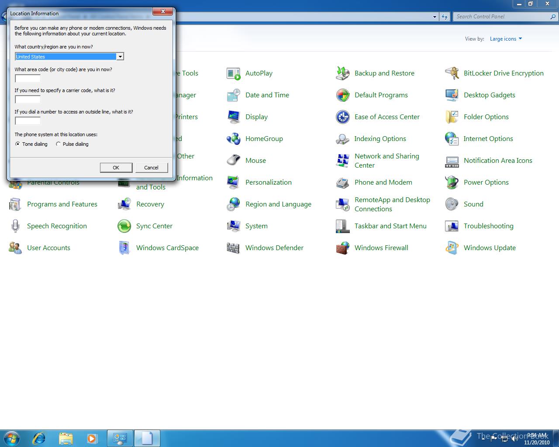The image size is (559, 447).
Task: Open Windows Defender icon
Action: click(x=234, y=248)
